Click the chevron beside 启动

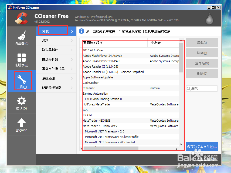72,41
